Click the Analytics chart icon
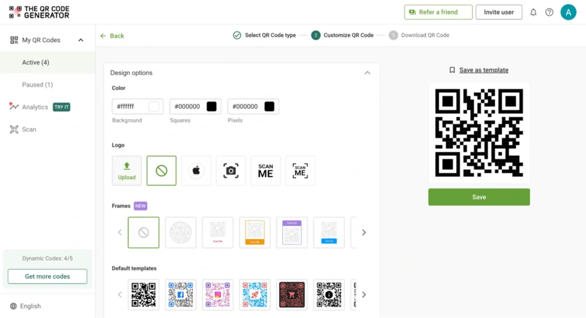 [x=13, y=106]
